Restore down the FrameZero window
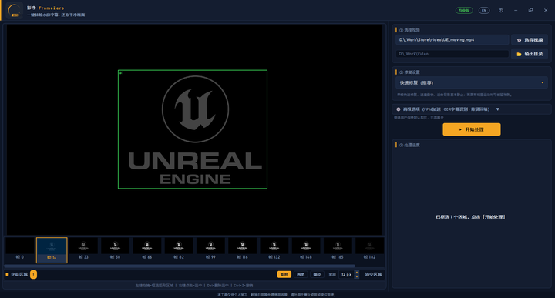The width and height of the screenshot is (555, 298). pyautogui.click(x=530, y=10)
